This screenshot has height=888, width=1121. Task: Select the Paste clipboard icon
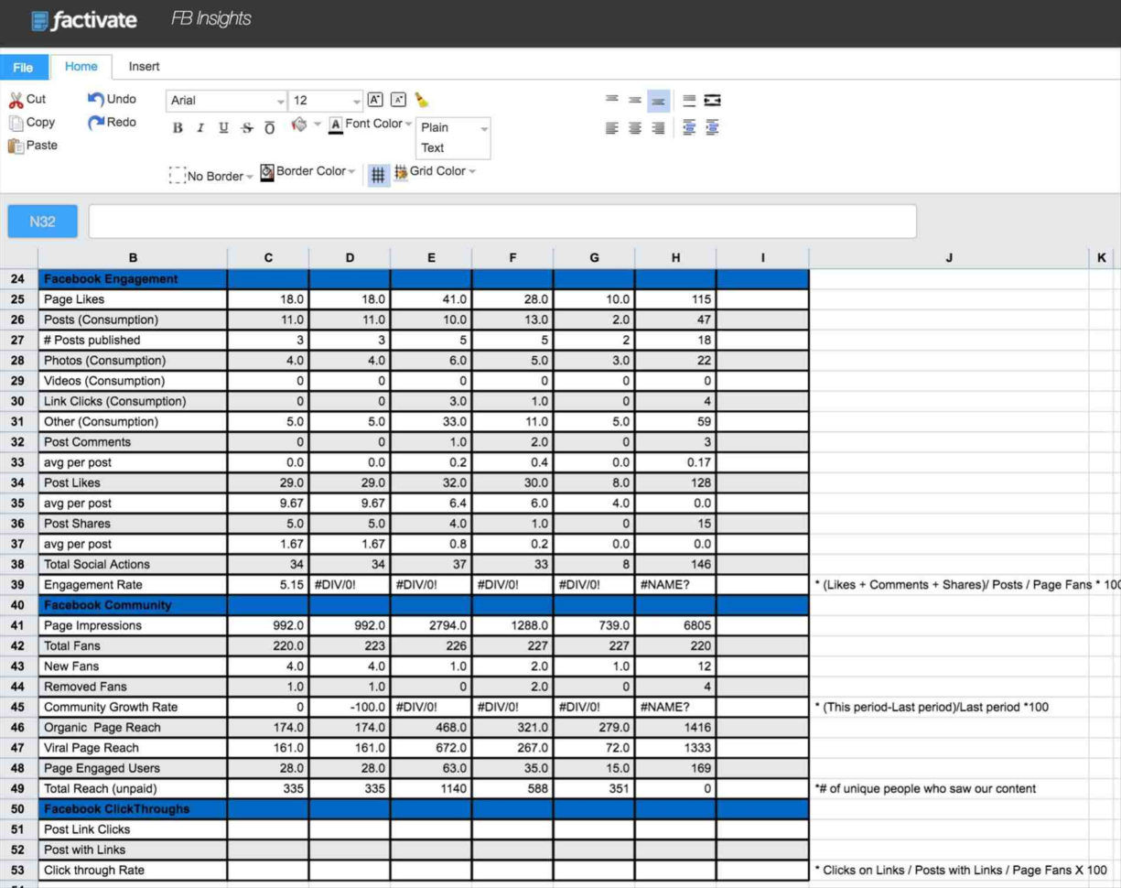pyautogui.click(x=16, y=145)
